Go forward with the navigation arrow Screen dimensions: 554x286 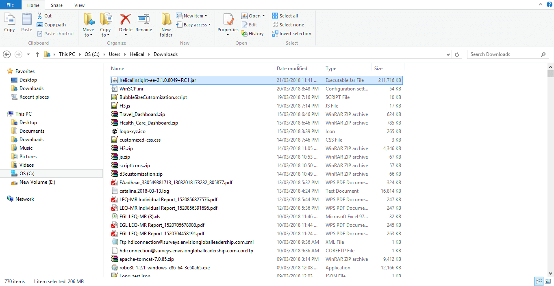[18, 54]
